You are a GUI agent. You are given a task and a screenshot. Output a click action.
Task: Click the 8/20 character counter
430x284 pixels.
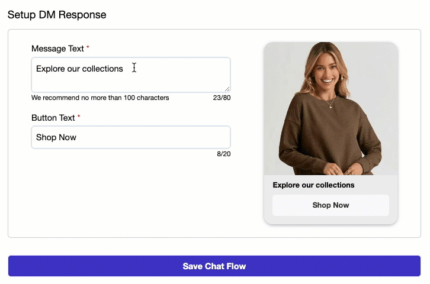(223, 154)
